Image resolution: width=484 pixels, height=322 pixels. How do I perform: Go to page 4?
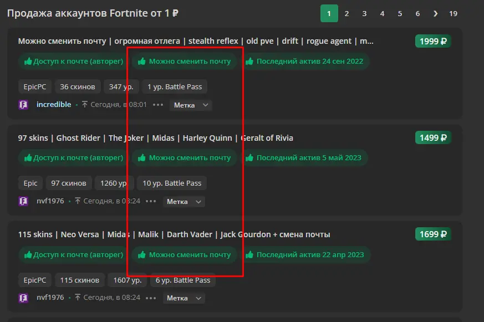coord(382,13)
